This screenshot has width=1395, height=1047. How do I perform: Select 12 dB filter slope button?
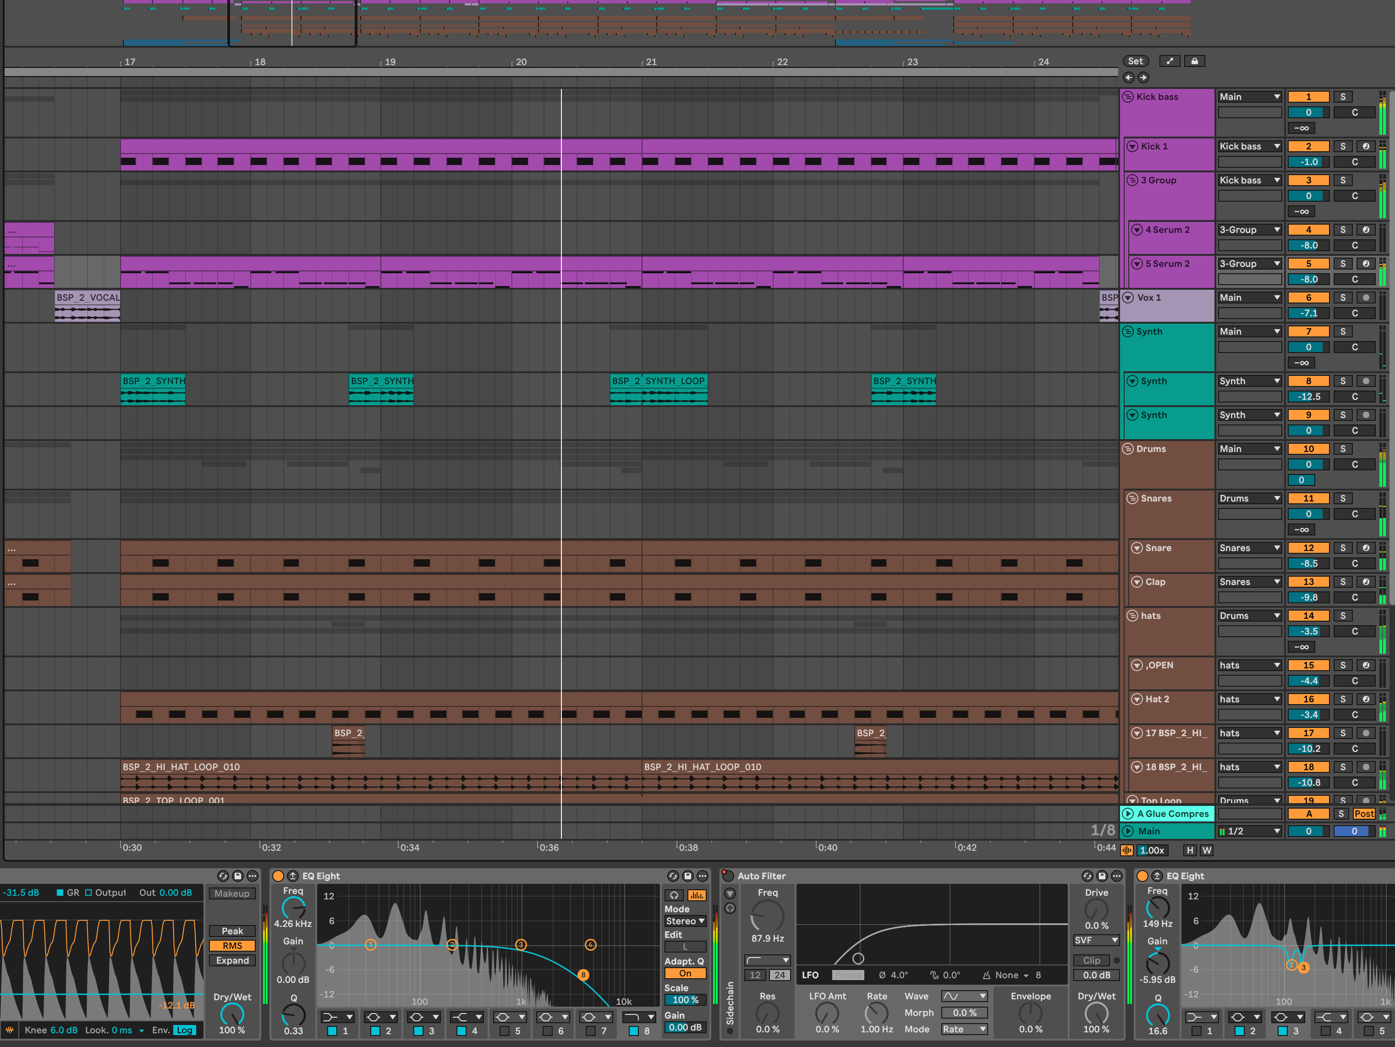coord(755,975)
